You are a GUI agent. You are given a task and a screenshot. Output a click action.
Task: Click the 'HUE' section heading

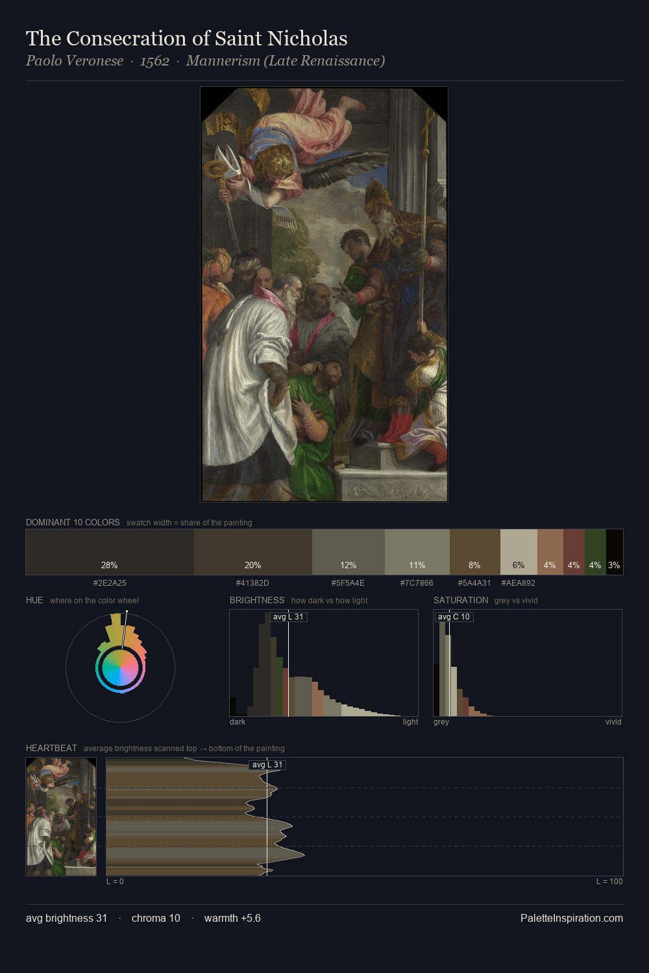(34, 600)
